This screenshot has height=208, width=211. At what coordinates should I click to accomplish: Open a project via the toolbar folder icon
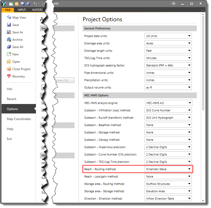(17, 4)
